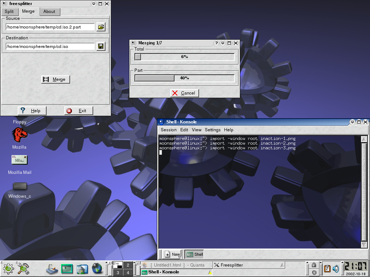Open the Edit menu in Konsole
Image resolution: width=370 pixels, height=277 pixels.
point(184,130)
